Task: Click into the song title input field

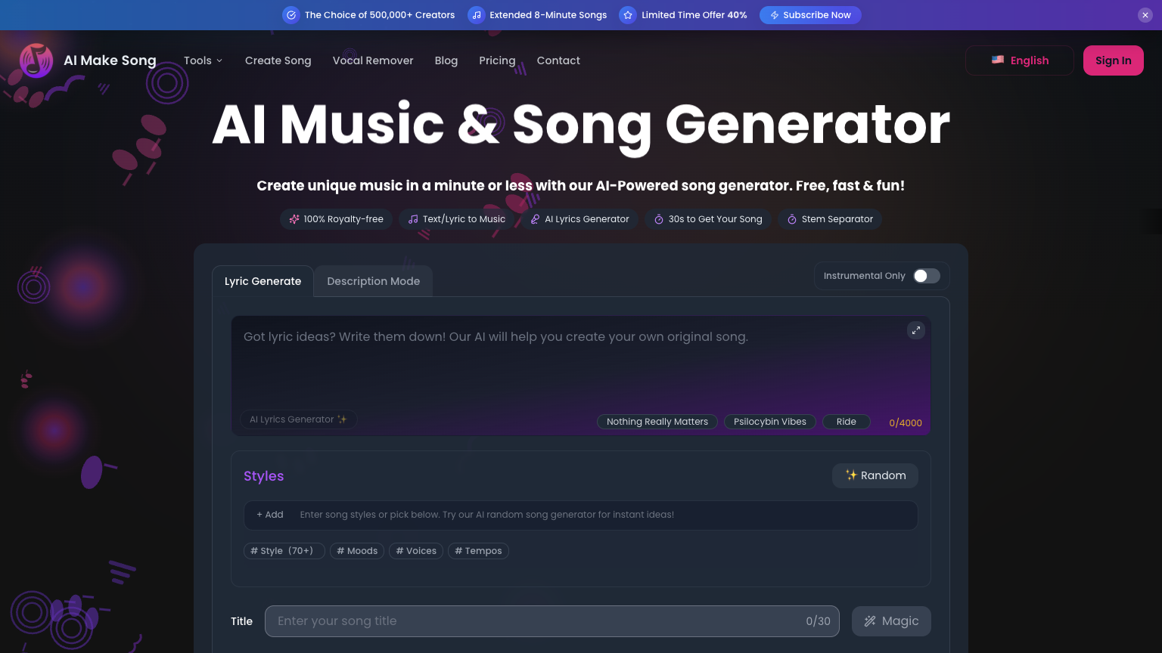Action: (x=537, y=621)
